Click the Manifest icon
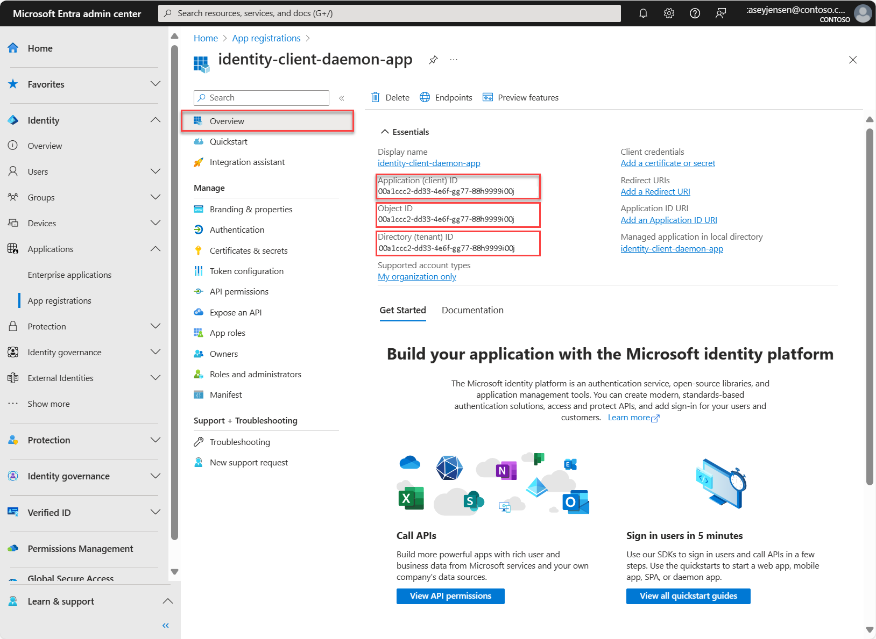 [x=199, y=394]
